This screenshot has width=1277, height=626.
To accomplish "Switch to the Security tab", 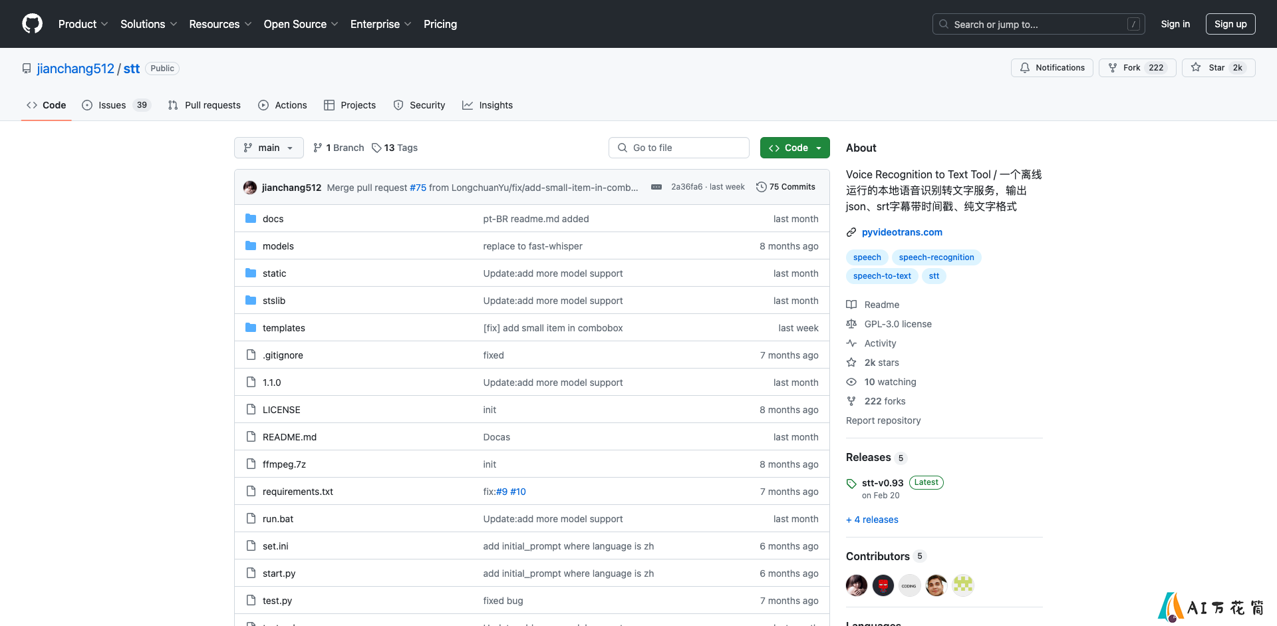I will pyautogui.click(x=419, y=105).
